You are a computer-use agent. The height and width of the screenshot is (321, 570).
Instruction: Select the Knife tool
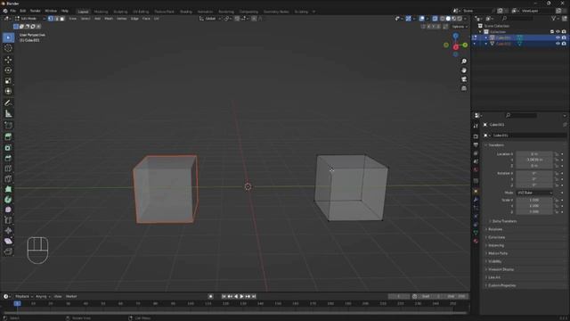8,178
